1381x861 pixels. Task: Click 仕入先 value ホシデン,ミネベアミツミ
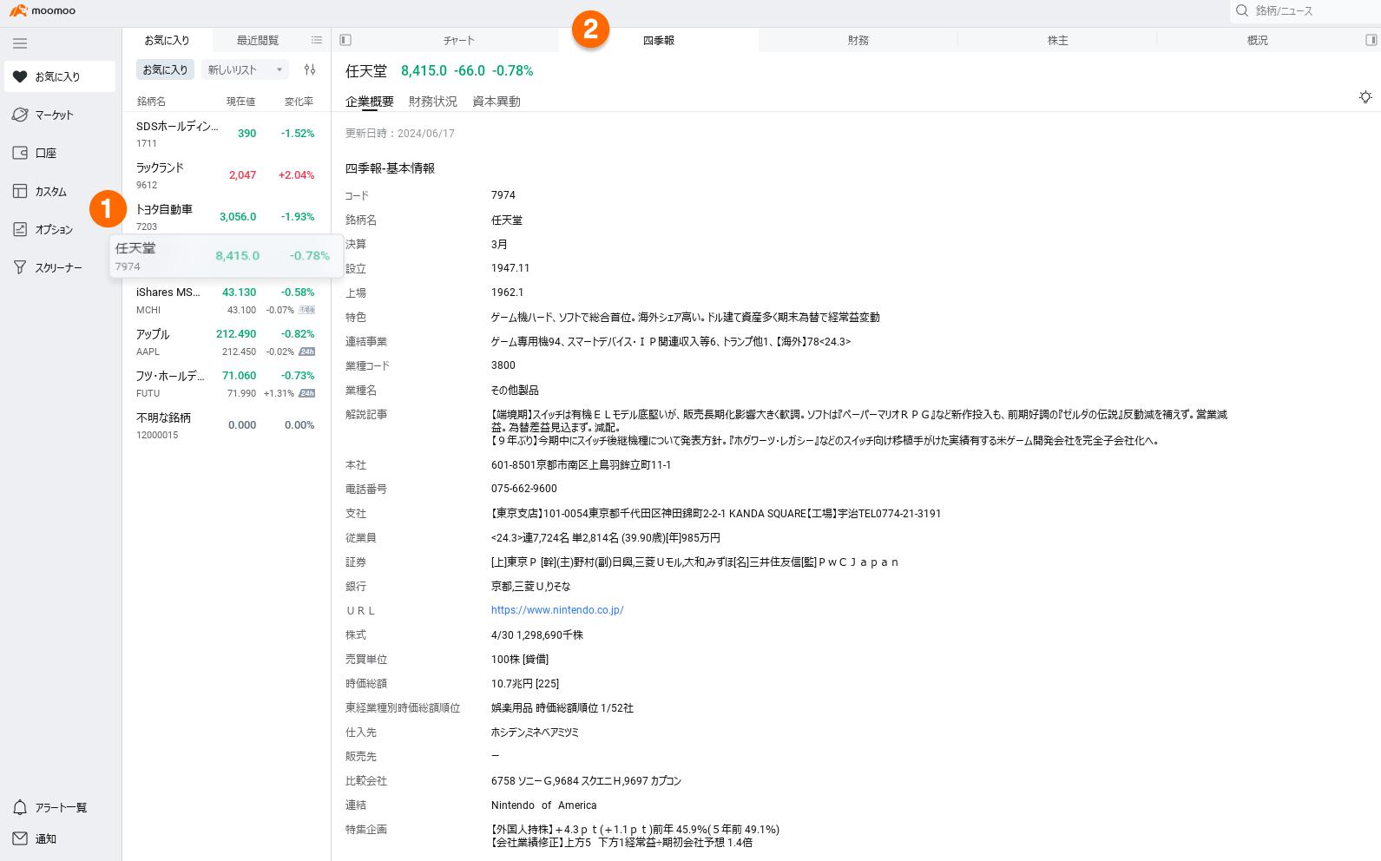click(x=535, y=733)
